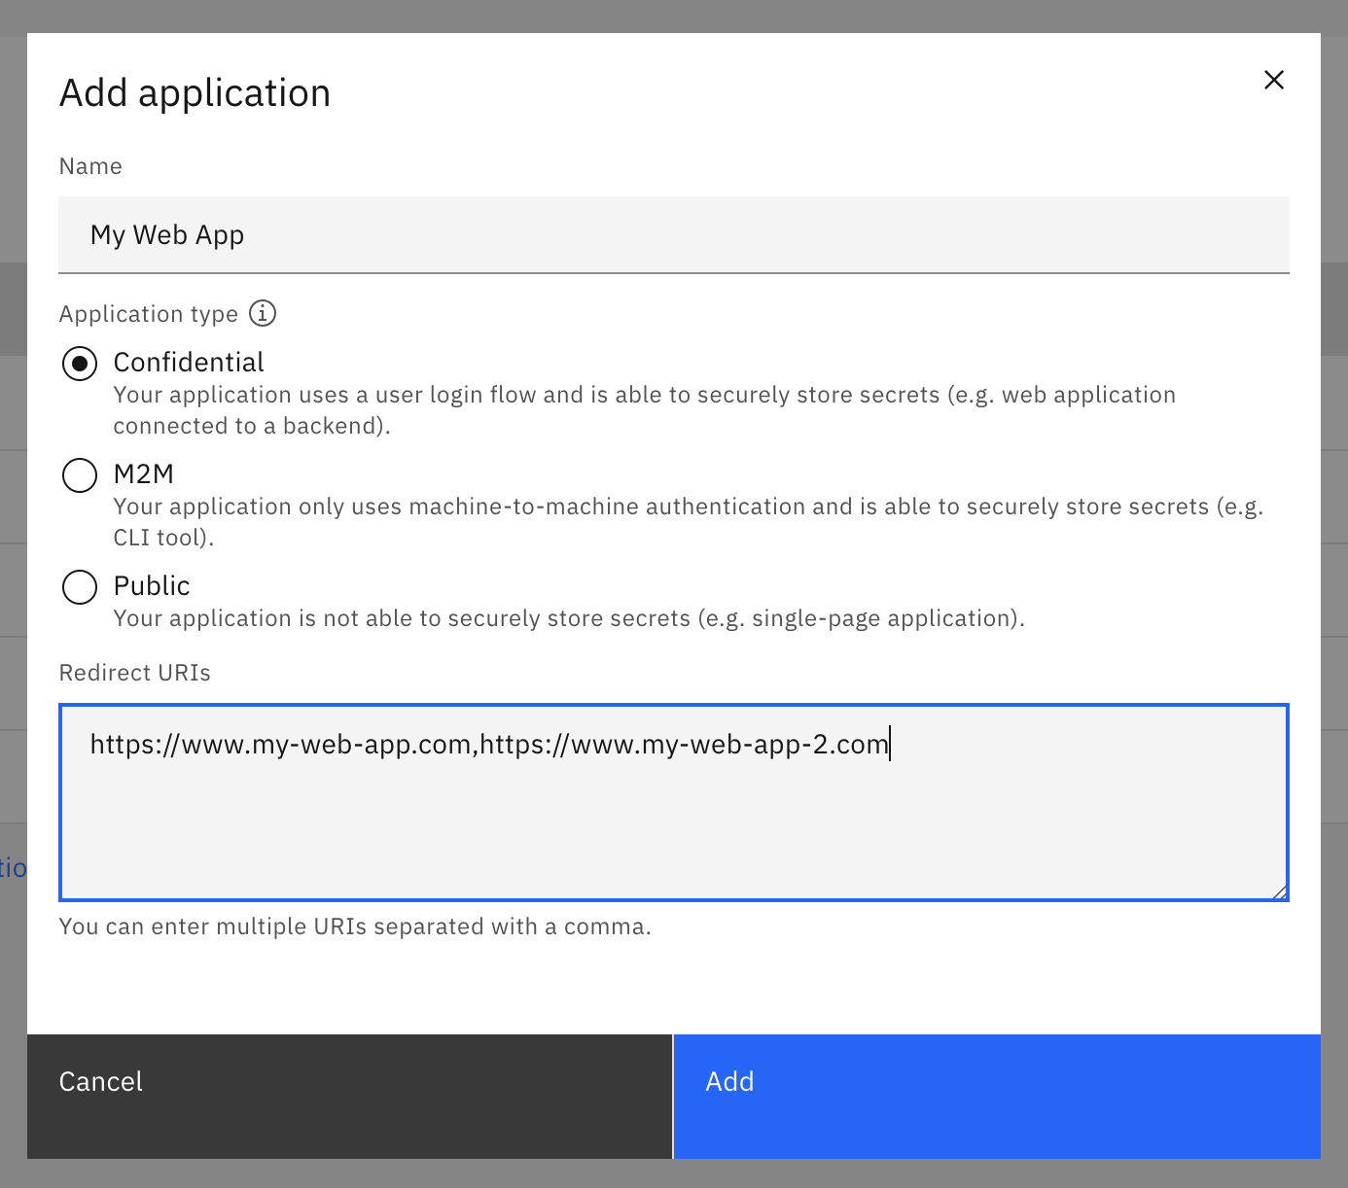
Task: Click the Add application dialog heading
Action: [195, 92]
